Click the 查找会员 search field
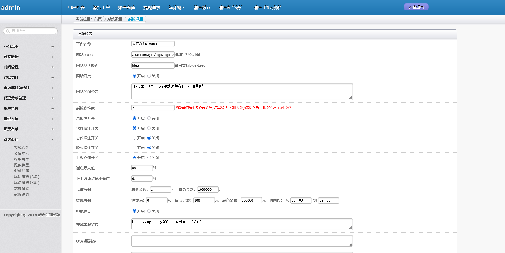Image resolution: width=505 pixels, height=253 pixels. (x=30, y=31)
